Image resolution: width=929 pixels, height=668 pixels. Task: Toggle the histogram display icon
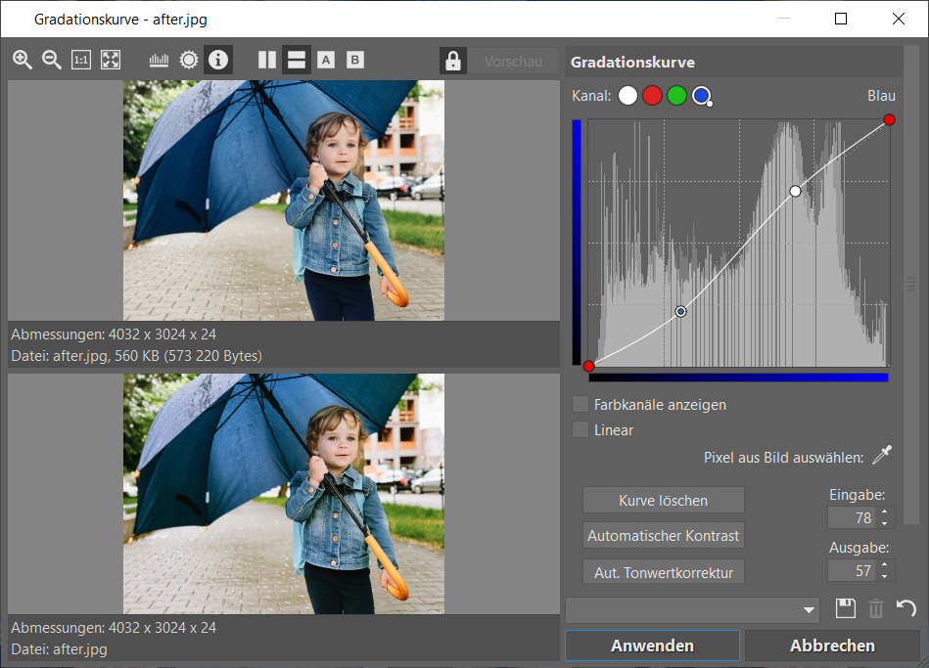click(159, 60)
